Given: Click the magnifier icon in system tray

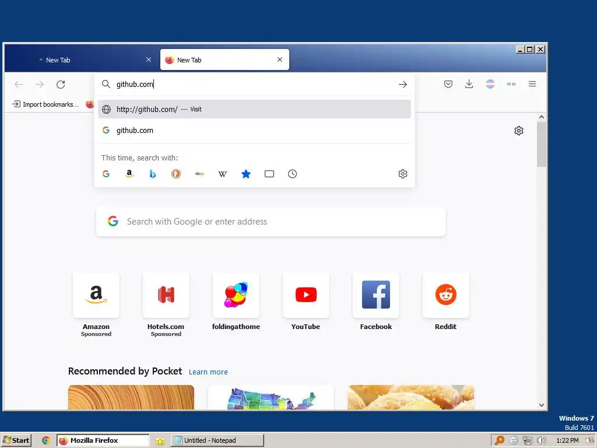Looking at the screenshot, I should point(500,440).
